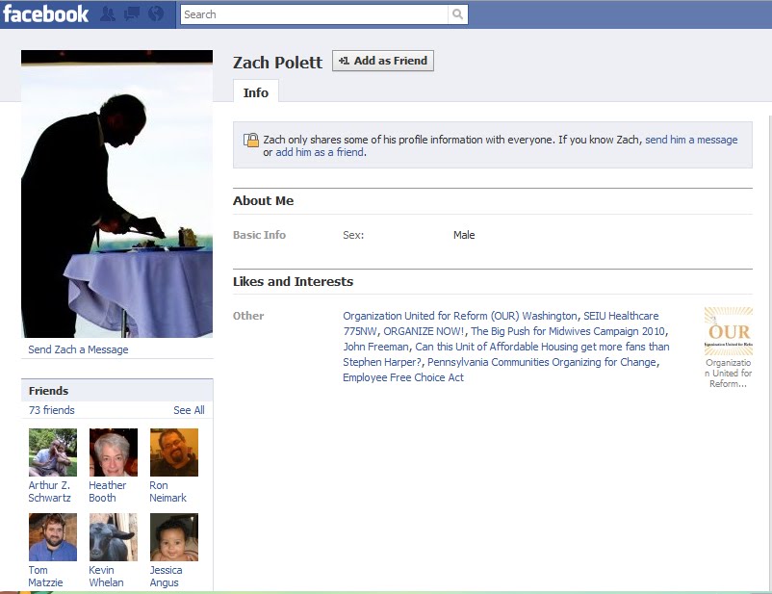Click the OUR organization logo thumbnail

pyautogui.click(x=728, y=331)
